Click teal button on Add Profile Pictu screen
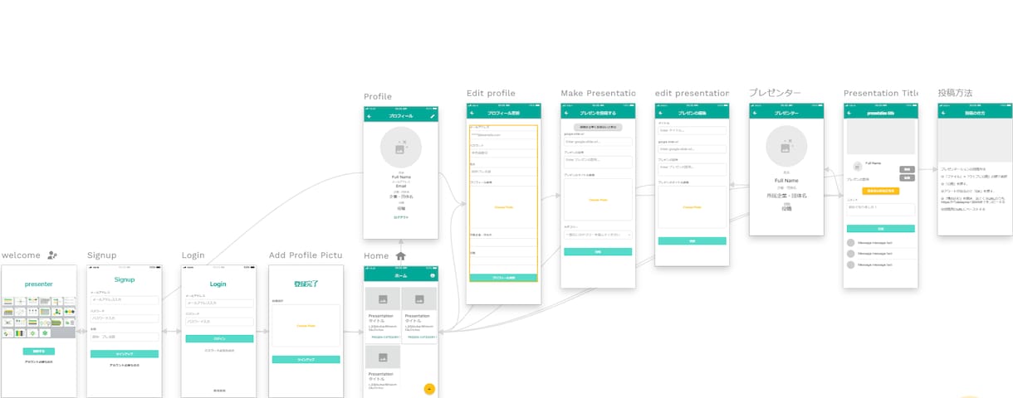1013x398 pixels. (306, 360)
